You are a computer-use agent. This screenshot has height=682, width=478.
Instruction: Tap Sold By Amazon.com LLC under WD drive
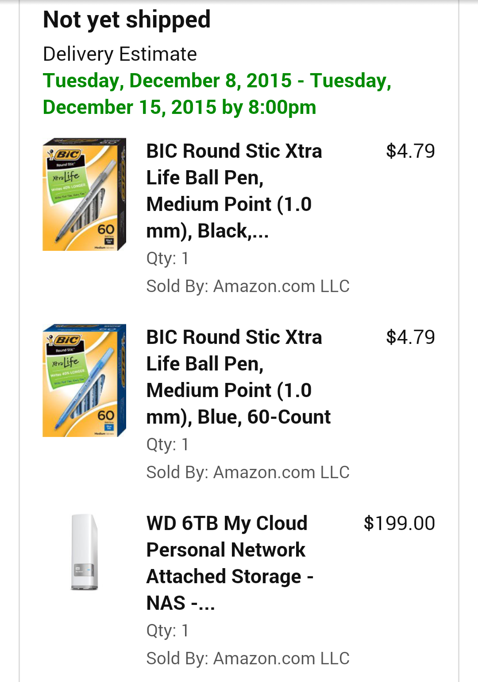point(248,659)
